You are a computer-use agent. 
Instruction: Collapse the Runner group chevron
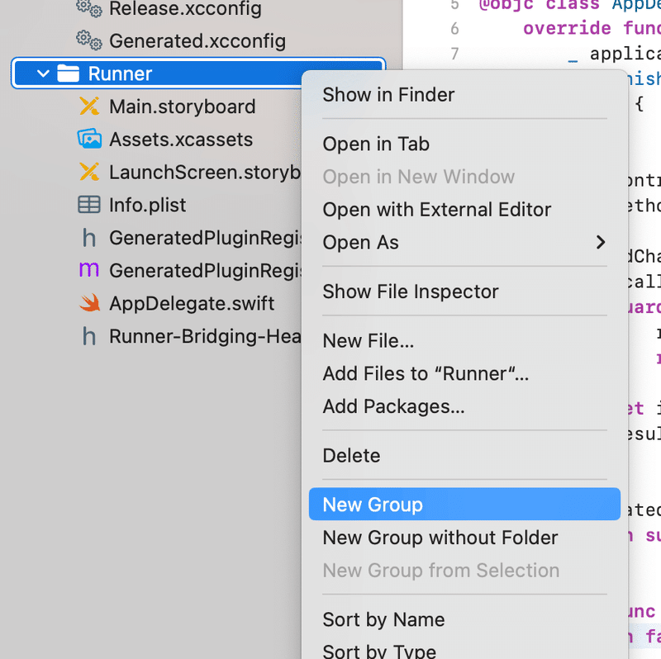point(43,73)
